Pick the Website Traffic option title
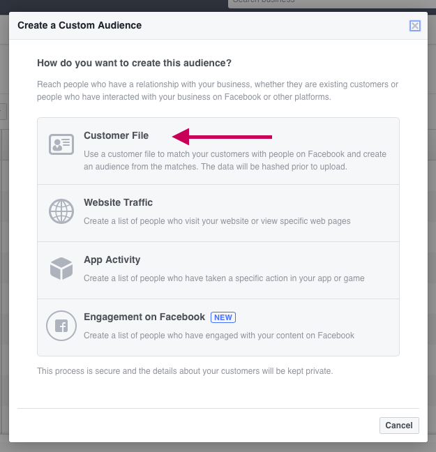This screenshot has width=436, height=452. [x=118, y=202]
